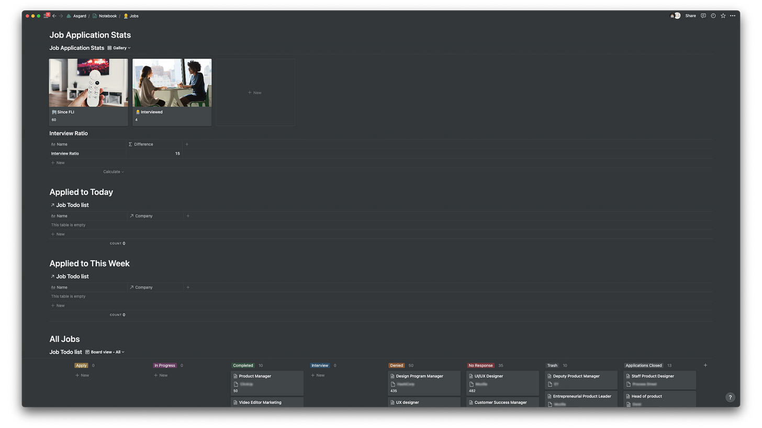Add a new gallery card
The image size is (762, 428).
(x=255, y=92)
